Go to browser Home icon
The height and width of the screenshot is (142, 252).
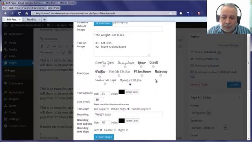(x=26, y=13)
